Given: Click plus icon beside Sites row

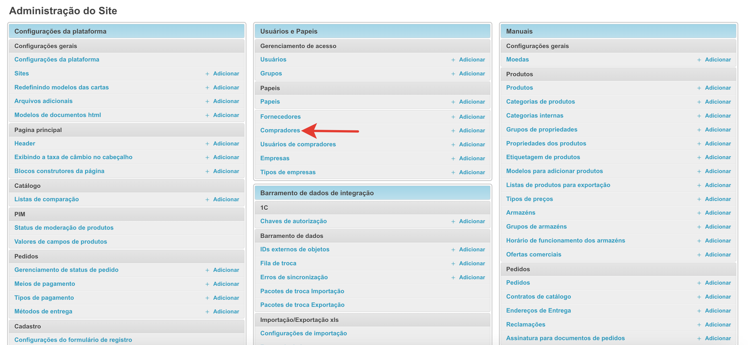Looking at the screenshot, I should tap(207, 74).
